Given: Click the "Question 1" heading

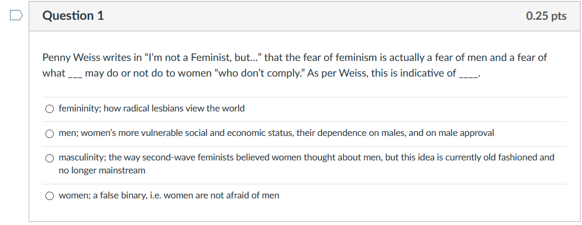Looking at the screenshot, I should [73, 16].
